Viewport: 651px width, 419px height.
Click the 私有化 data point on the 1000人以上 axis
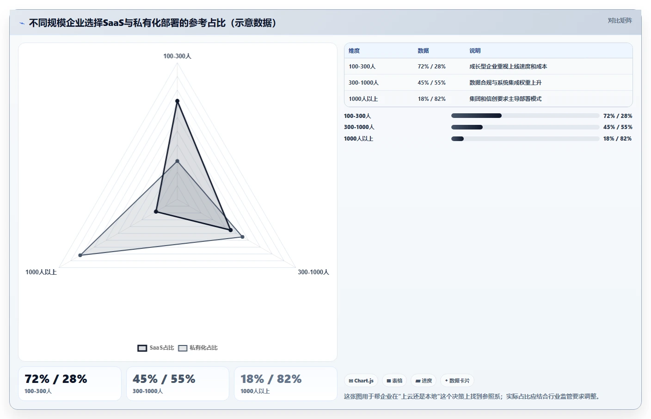click(x=80, y=255)
